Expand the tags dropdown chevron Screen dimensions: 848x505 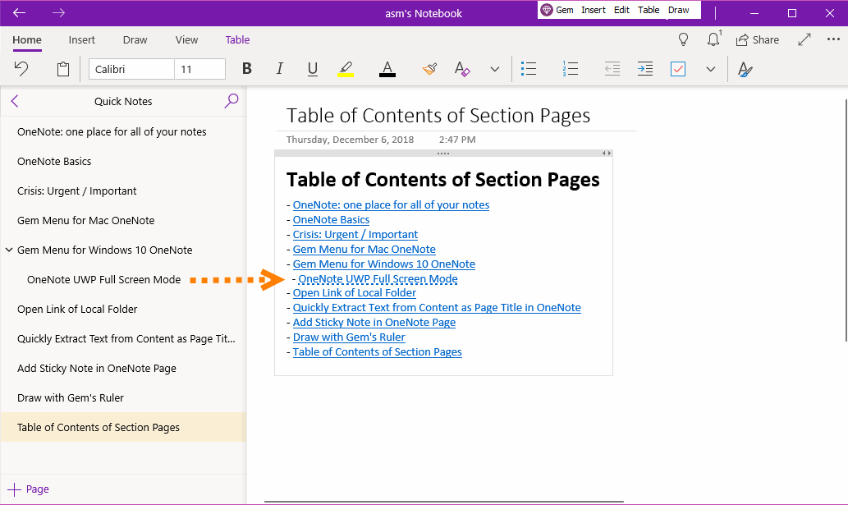point(711,69)
